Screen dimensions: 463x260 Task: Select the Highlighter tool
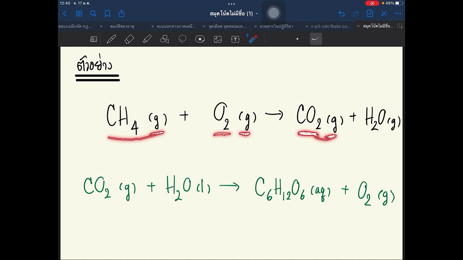coord(147,39)
